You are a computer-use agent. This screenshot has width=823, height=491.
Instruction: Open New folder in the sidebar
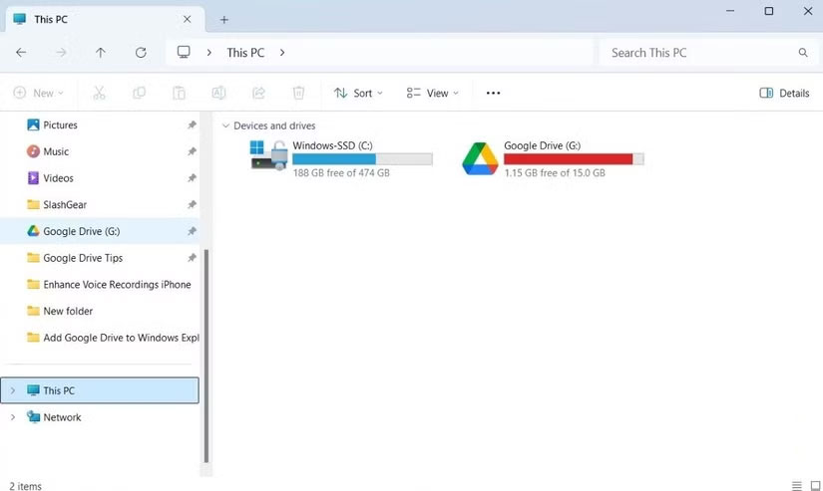pyautogui.click(x=68, y=311)
